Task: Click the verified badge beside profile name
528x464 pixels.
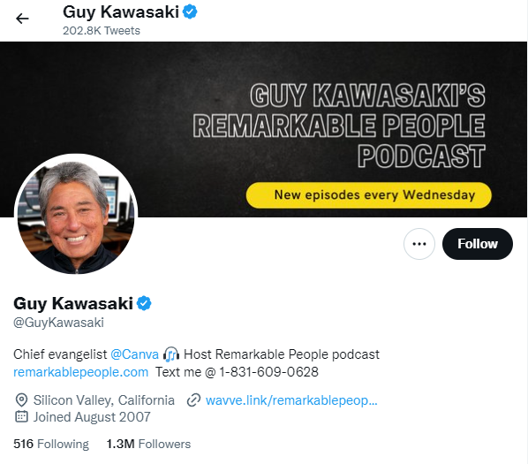Action: [144, 303]
